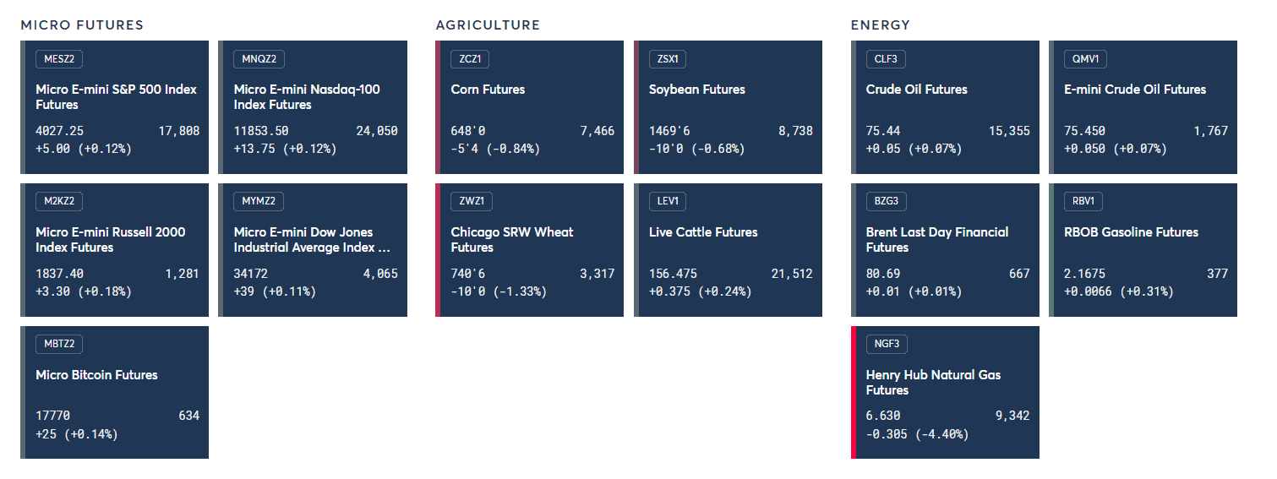
Task: Open Henry Hub Natural Gas Futures card
Action: tap(945, 393)
